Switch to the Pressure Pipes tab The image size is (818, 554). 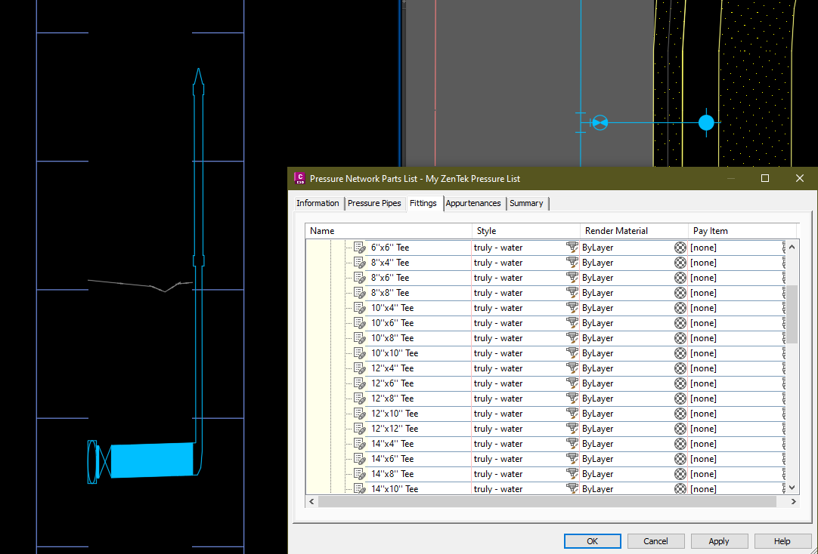click(375, 203)
